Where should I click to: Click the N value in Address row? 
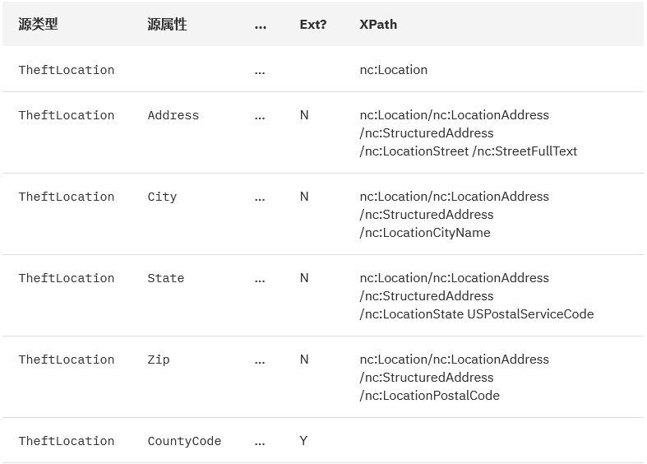click(304, 115)
